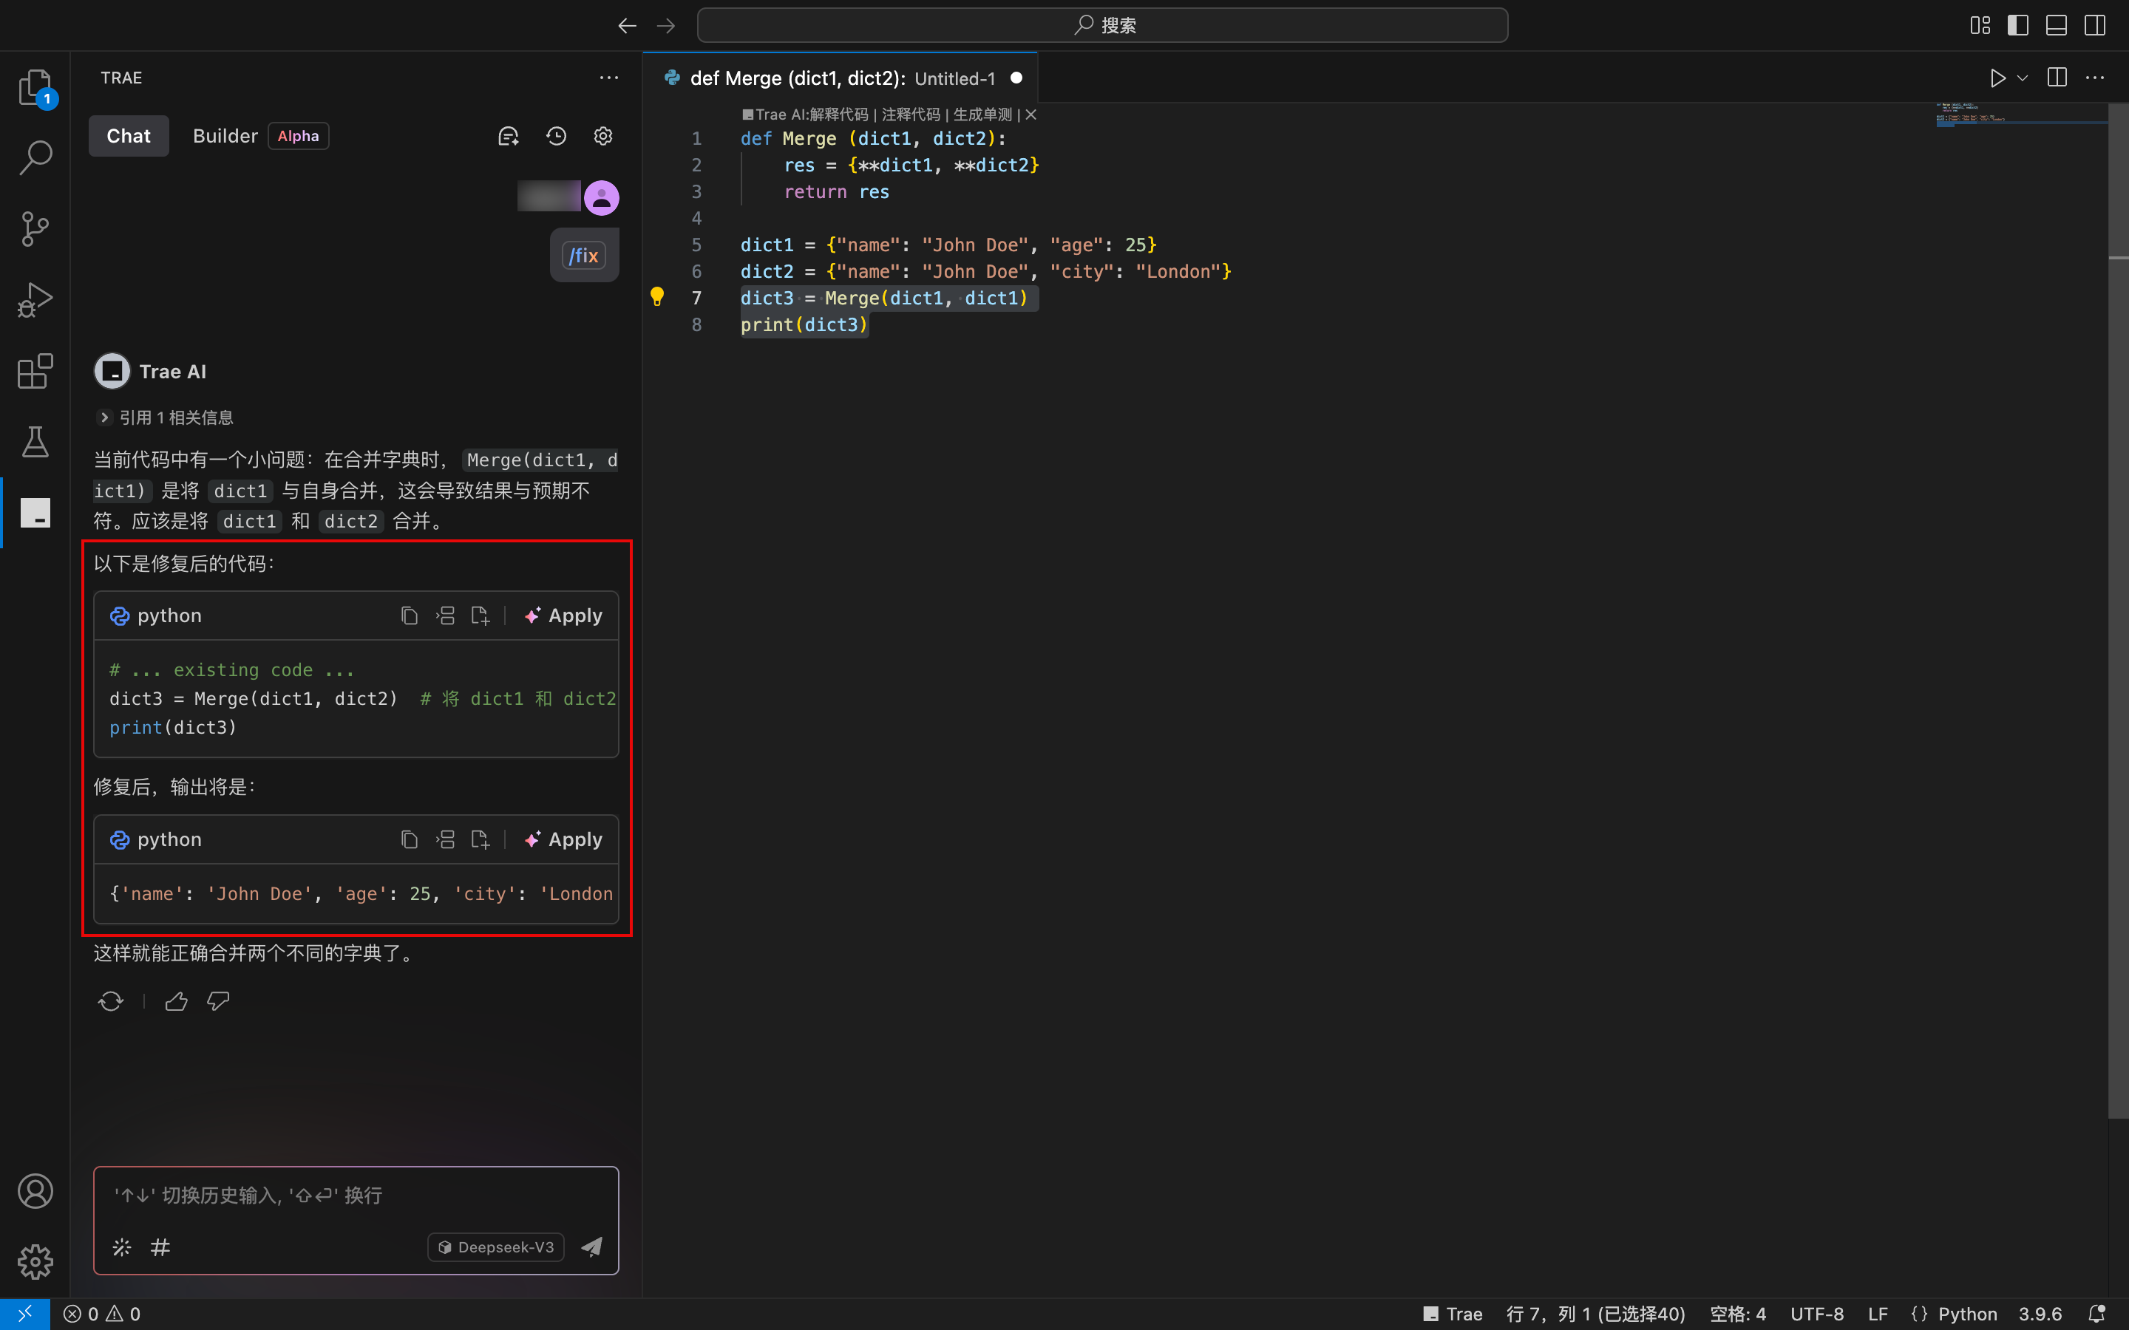Image resolution: width=2129 pixels, height=1330 pixels.
Task: Open notifications bell in status bar
Action: (2097, 1314)
